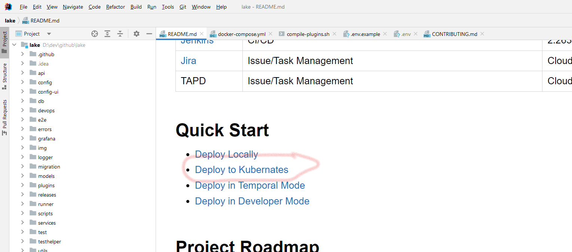This screenshot has width=572, height=252.
Task: Open the Refactor menu
Action: [x=116, y=7]
